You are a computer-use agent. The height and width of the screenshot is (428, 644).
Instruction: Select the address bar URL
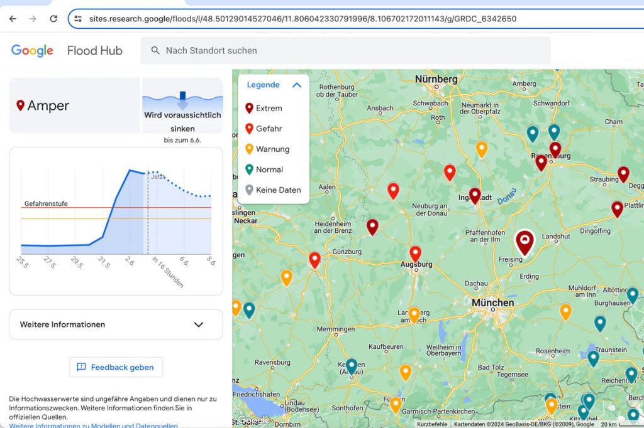coord(303,19)
